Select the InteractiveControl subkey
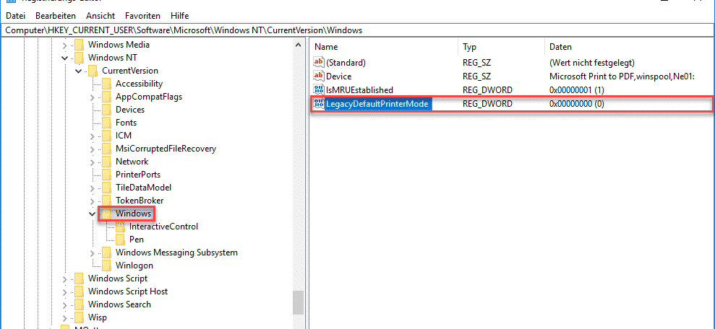This screenshot has width=715, height=329. point(163,226)
